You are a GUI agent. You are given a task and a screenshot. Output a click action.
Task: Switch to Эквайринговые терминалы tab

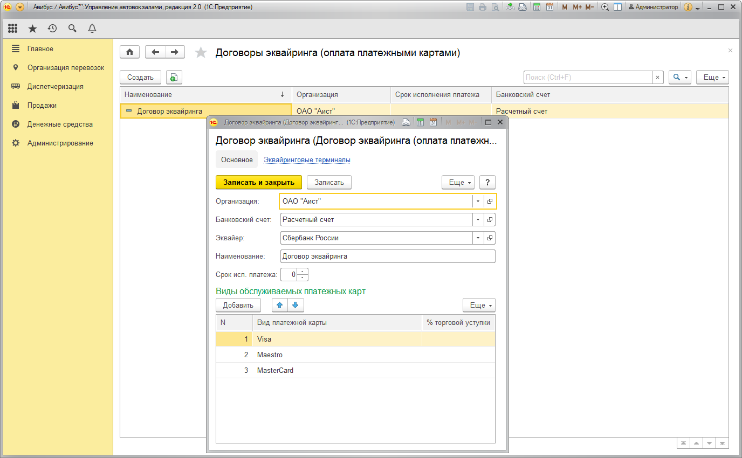(x=307, y=160)
